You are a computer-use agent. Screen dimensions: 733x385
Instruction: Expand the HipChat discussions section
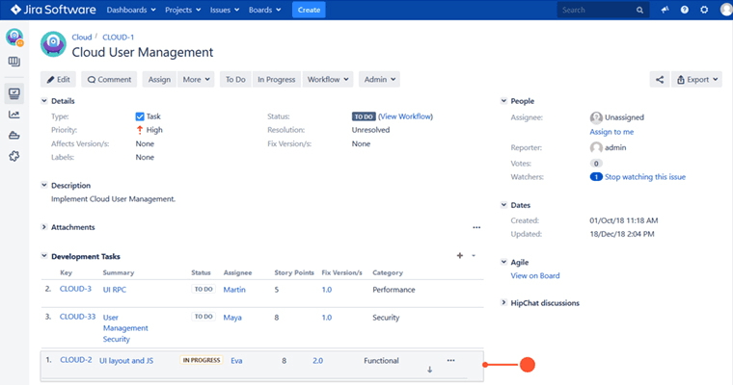pyautogui.click(x=503, y=303)
